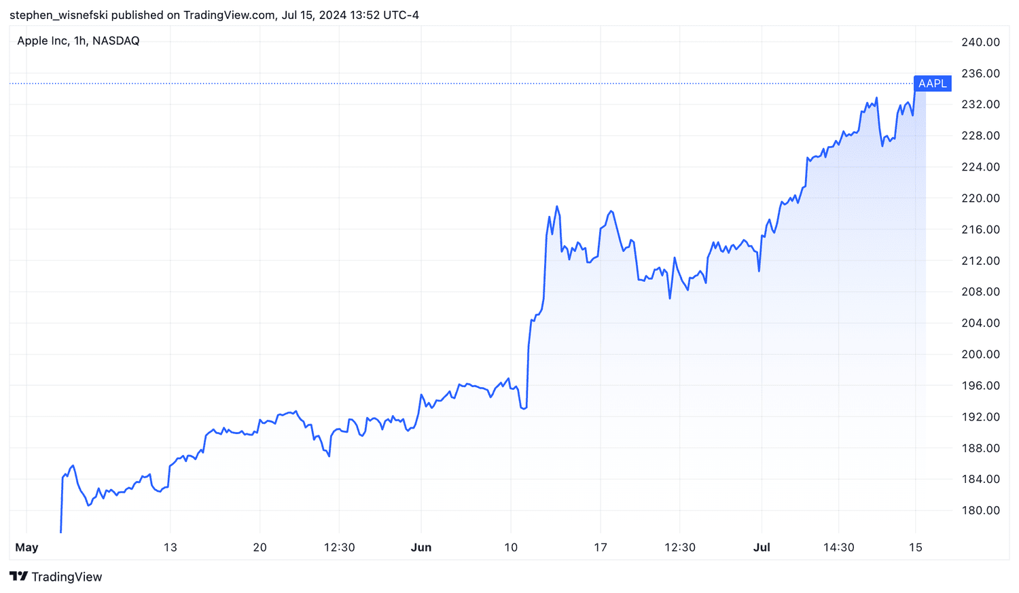Click the 196.00 price axis label
Screen dimensions: 1019x593
980,386
